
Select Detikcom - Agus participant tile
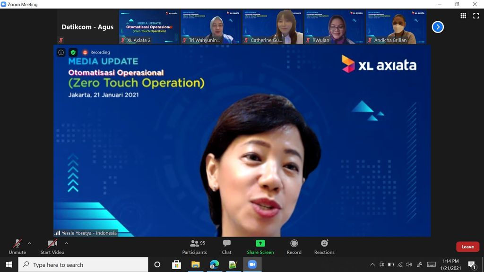[87, 27]
